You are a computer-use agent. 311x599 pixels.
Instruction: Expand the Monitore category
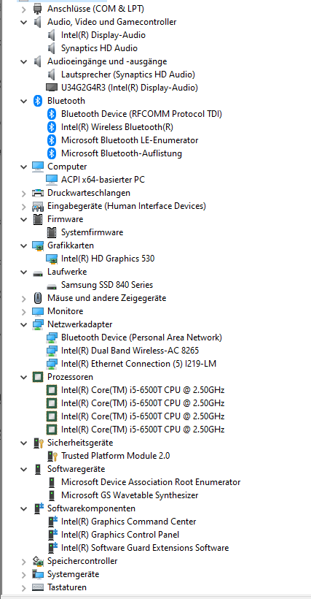[x=23, y=311]
